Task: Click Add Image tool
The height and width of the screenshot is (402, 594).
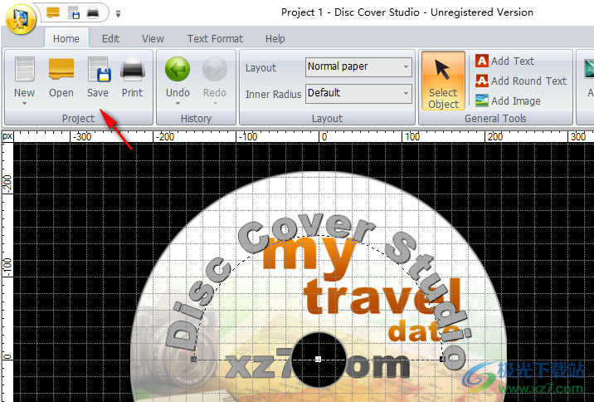Action: pos(508,100)
